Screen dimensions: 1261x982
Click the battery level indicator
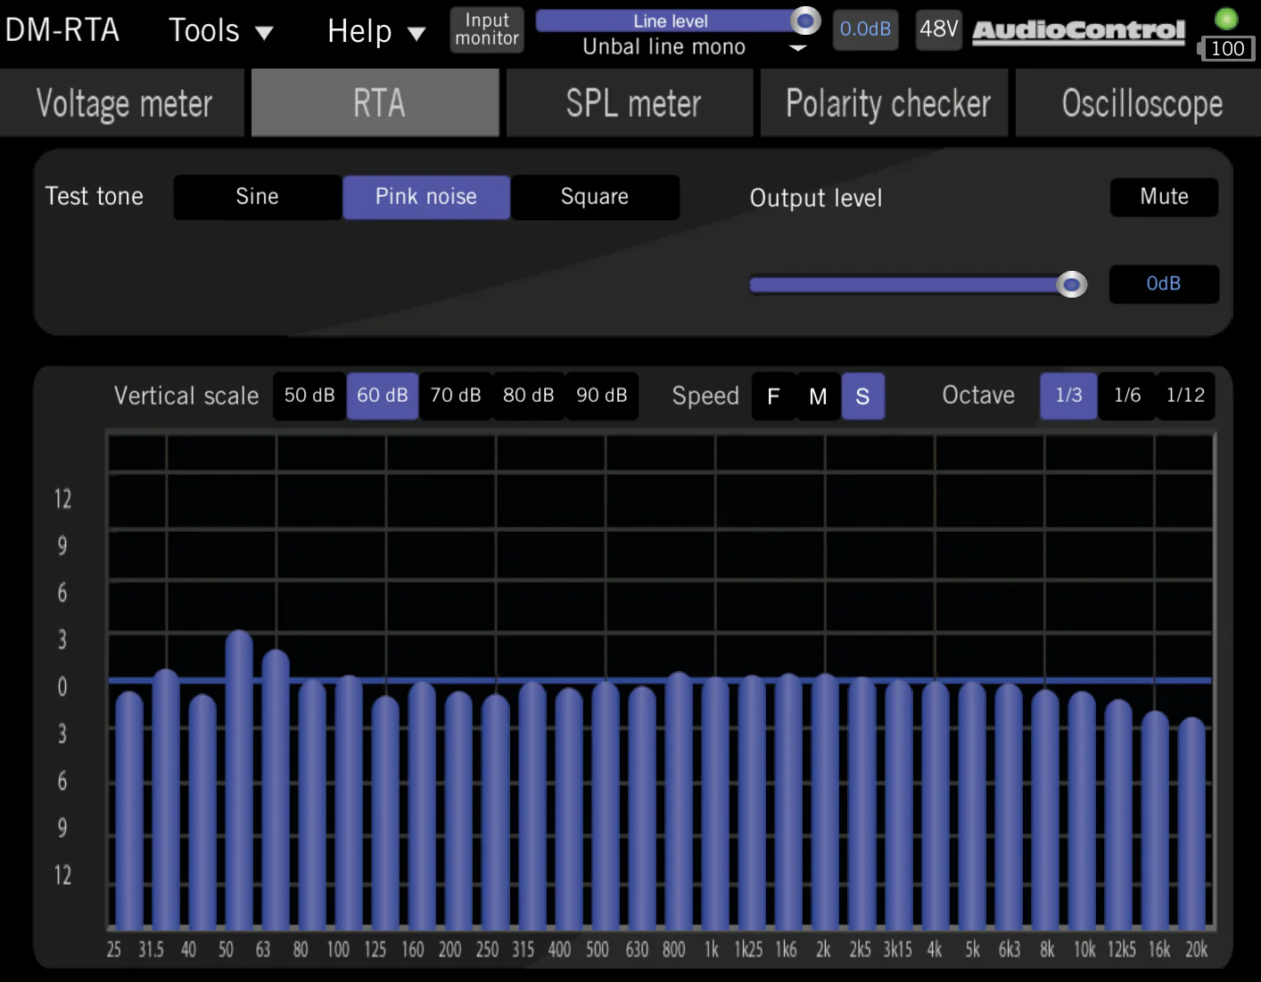tap(1228, 49)
